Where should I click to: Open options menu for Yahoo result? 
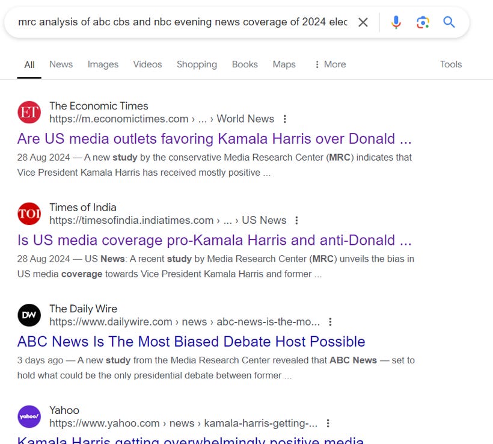click(x=328, y=423)
